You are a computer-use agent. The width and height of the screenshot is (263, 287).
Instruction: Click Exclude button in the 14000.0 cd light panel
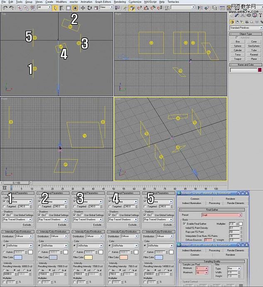coord(168,225)
